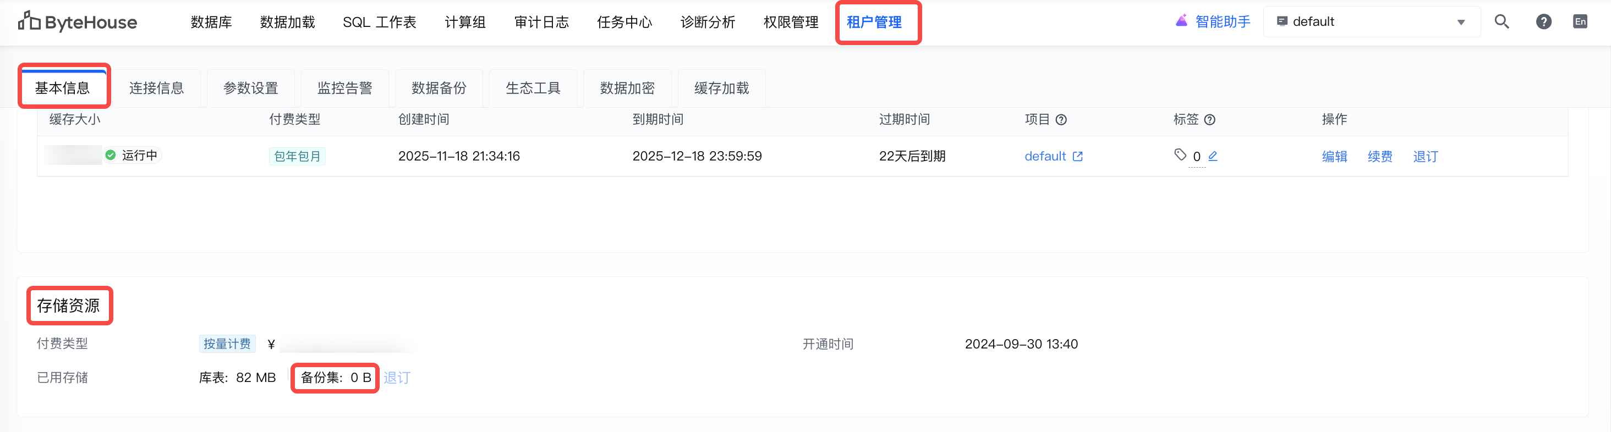Click the edit pencil icon beside tag count
Image resolution: width=1611 pixels, height=432 pixels.
(1213, 156)
